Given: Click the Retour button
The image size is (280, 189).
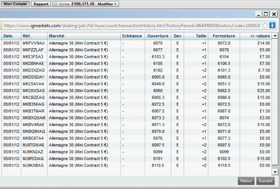Looking at the screenshot, I should 246,181.
